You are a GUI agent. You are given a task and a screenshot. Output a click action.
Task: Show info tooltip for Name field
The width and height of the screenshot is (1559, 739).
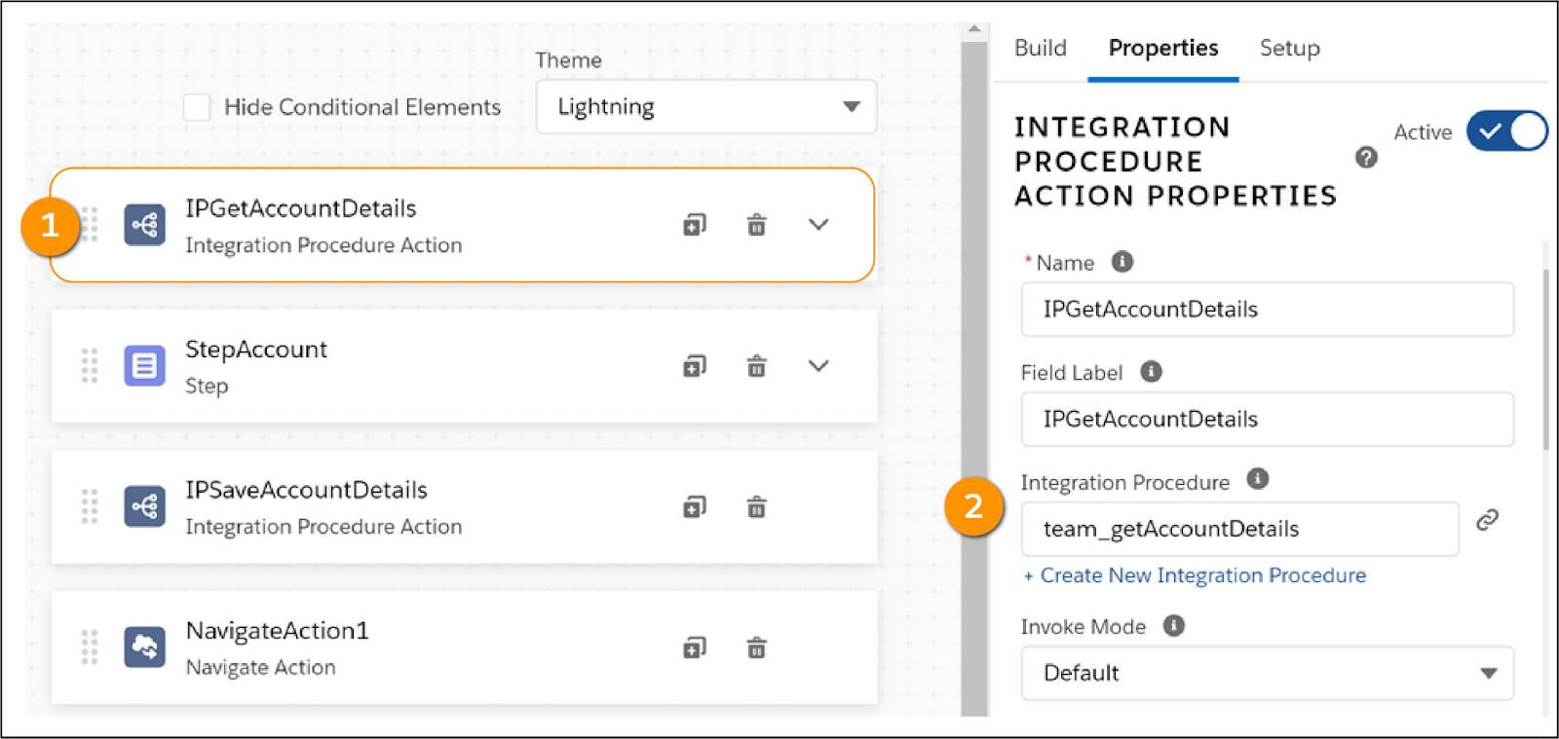1122,262
